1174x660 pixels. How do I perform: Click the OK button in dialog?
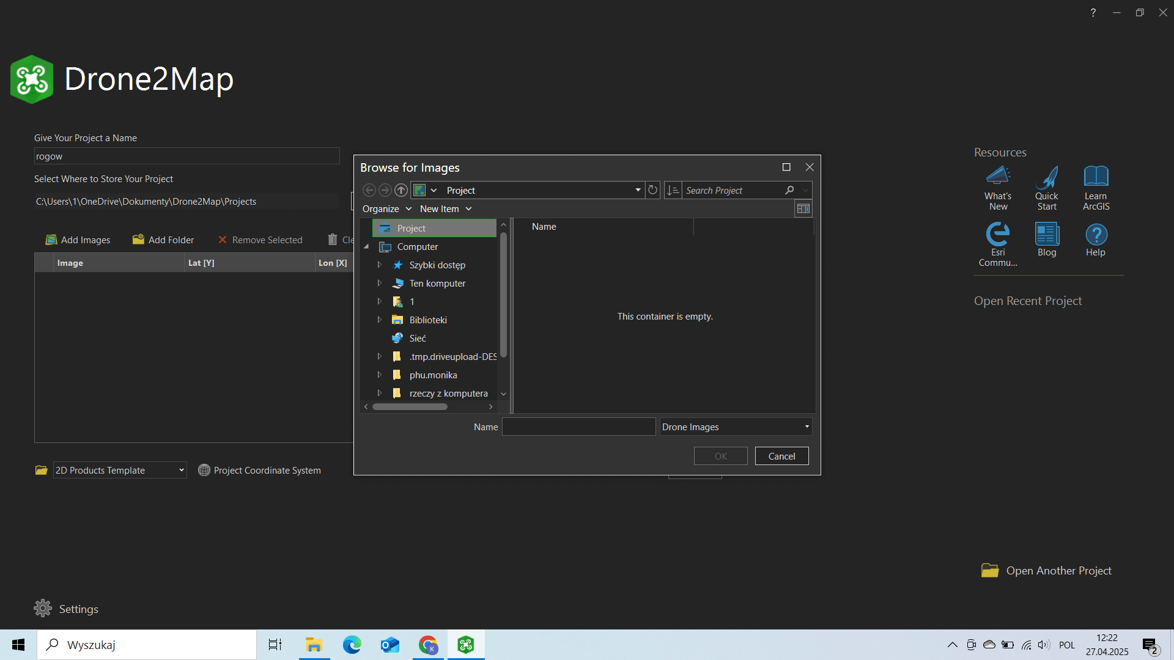[720, 456]
